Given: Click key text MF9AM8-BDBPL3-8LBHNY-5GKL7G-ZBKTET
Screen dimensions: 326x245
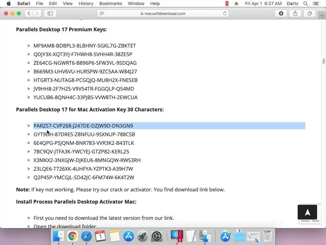Looking at the screenshot, I should click(85, 46).
